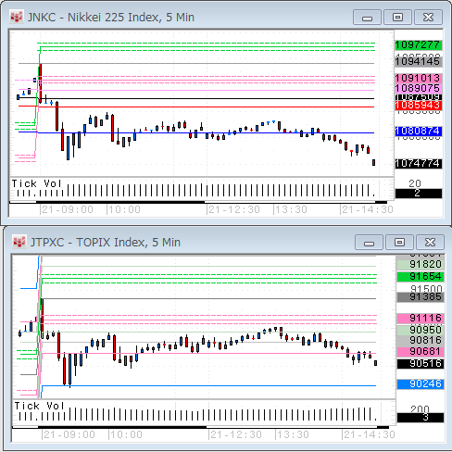
Task: Click the last red candle in the TOPIX chart
Action: coord(375,363)
